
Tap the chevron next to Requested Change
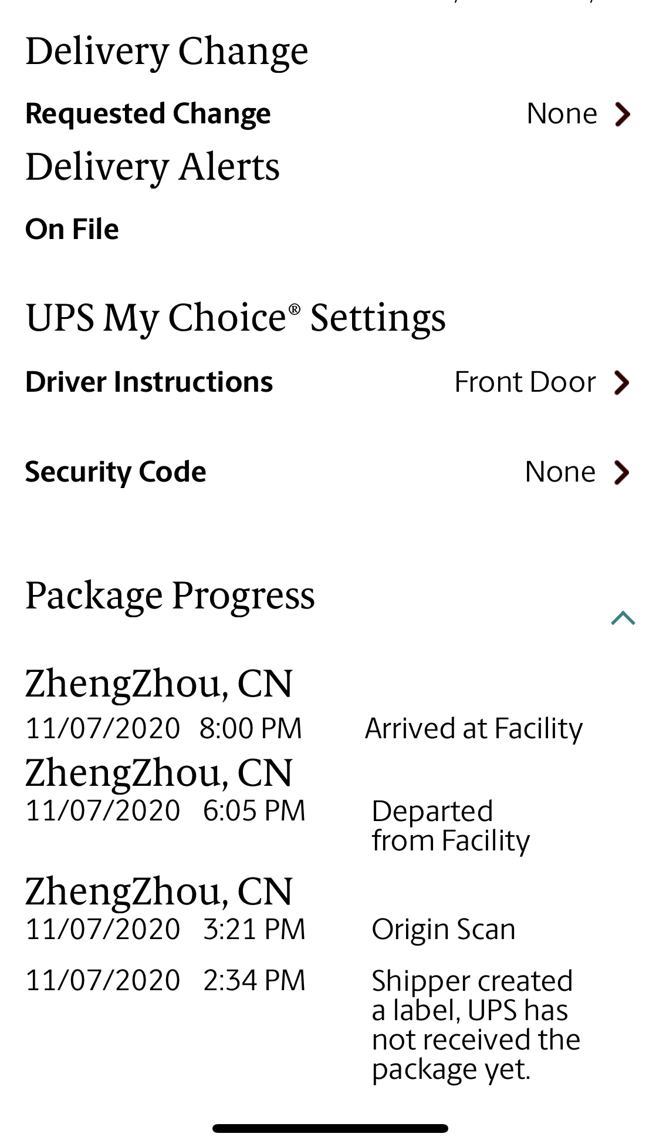622,114
